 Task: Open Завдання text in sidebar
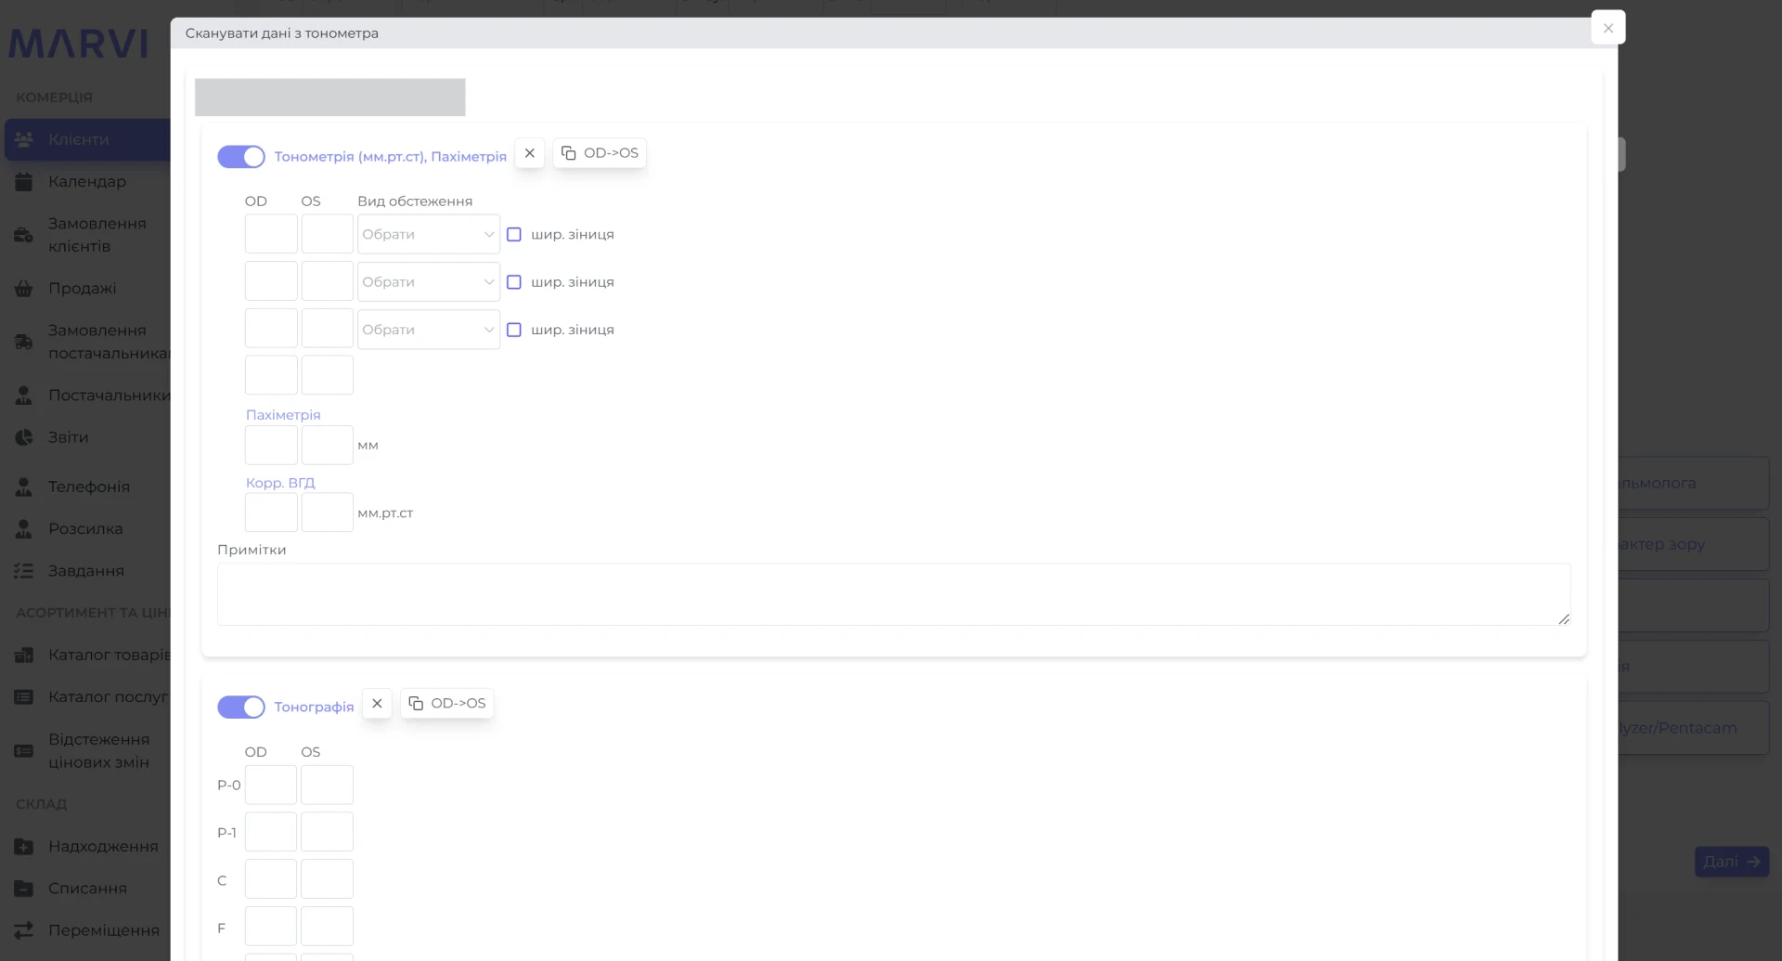(86, 571)
